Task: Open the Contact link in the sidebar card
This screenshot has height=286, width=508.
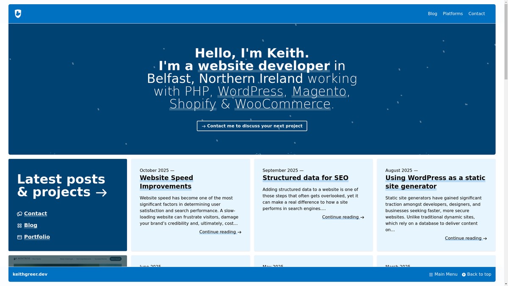Action: point(36,214)
